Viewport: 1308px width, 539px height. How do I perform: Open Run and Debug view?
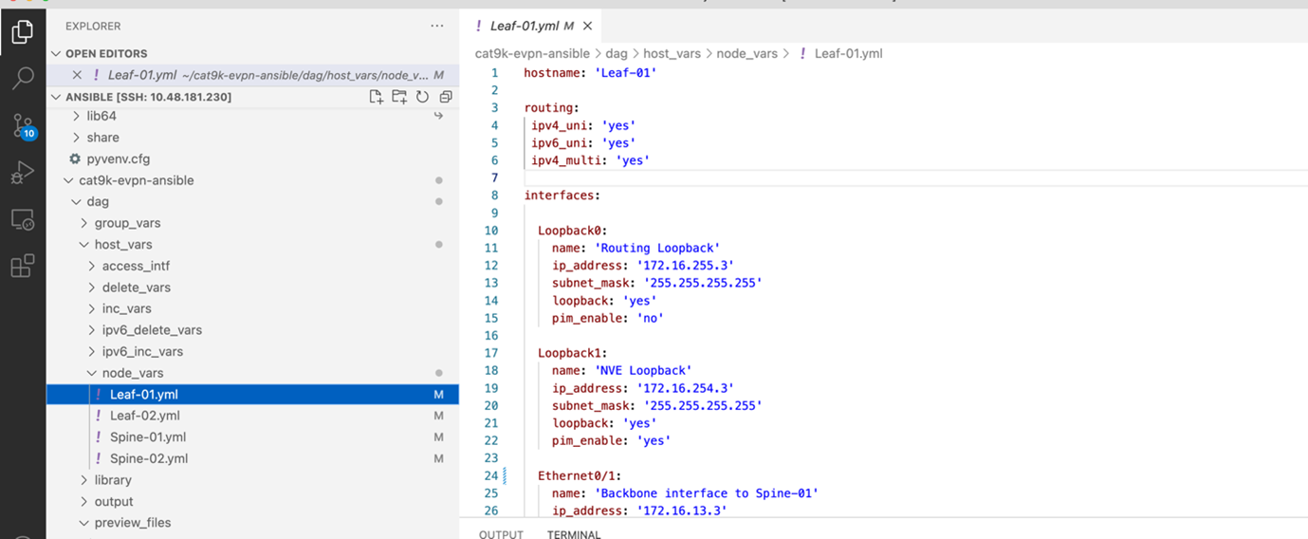click(22, 173)
